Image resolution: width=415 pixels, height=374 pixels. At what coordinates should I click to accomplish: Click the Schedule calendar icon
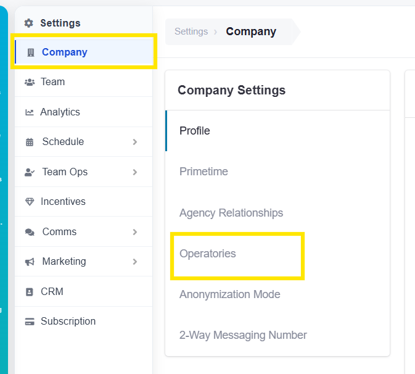tap(30, 142)
